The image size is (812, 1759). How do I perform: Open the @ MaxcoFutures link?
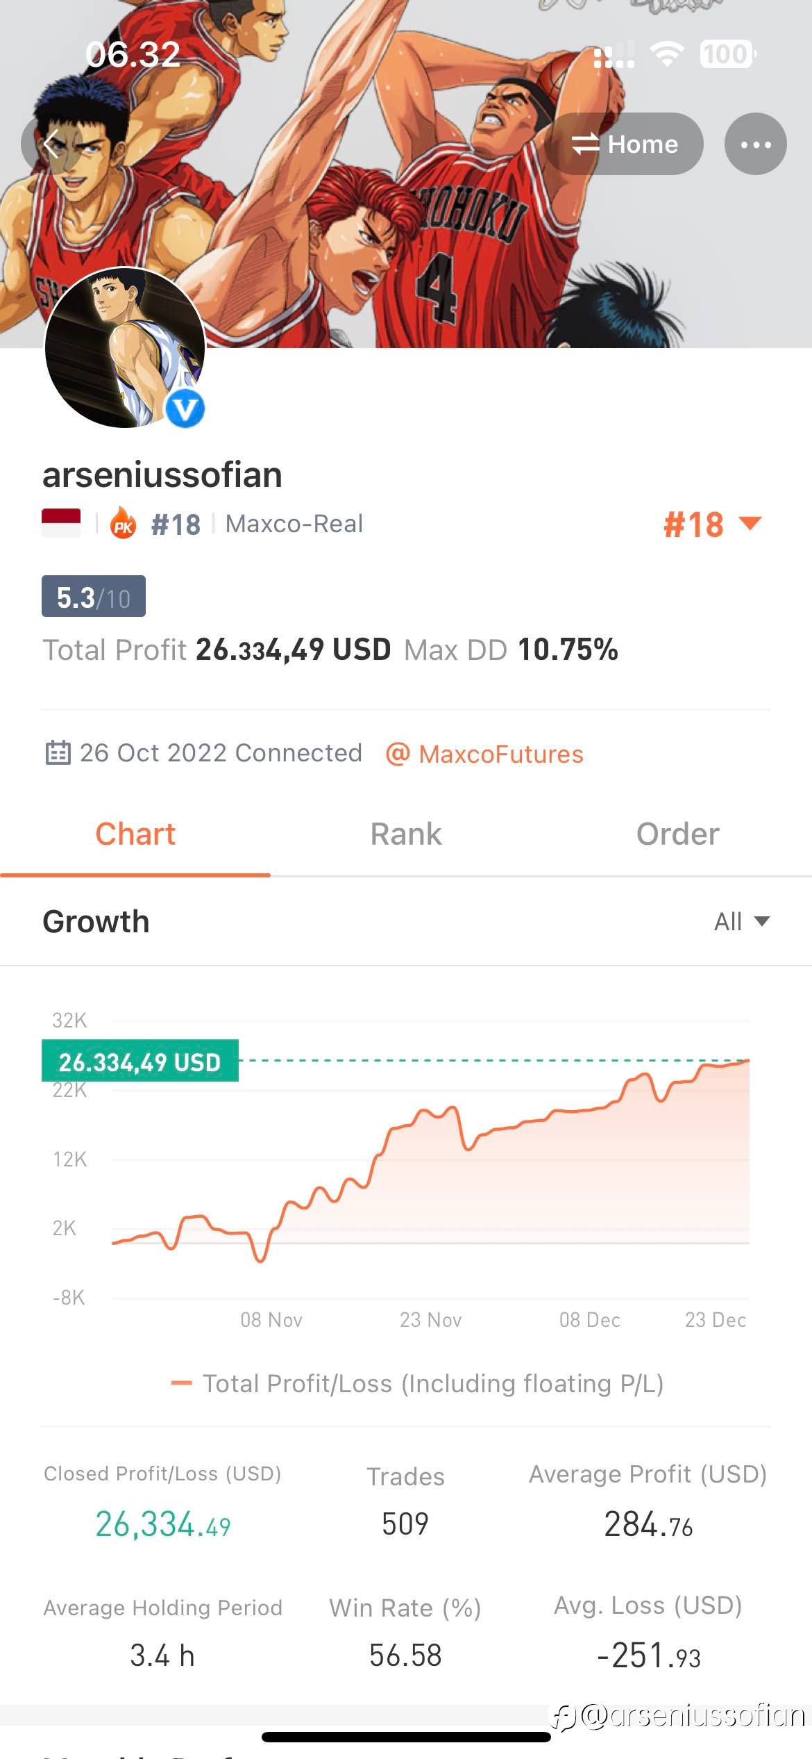click(484, 754)
